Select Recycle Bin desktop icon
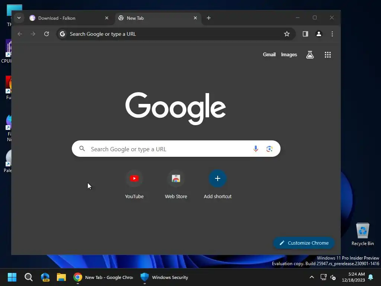The image size is (381, 286). click(x=362, y=235)
